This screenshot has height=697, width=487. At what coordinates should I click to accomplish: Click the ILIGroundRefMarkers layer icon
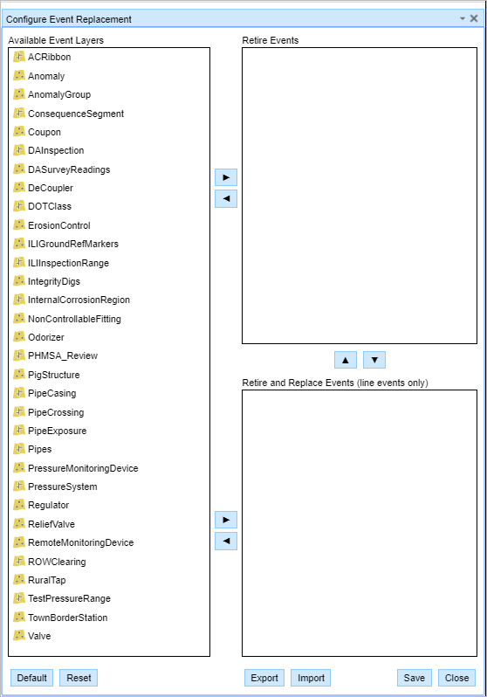point(18,244)
